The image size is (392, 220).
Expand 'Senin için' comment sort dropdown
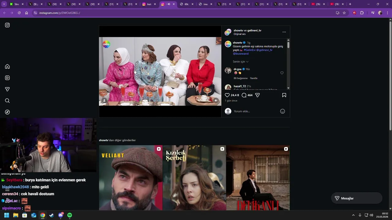pos(240,62)
